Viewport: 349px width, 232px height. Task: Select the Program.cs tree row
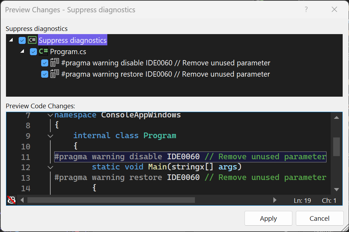68,52
